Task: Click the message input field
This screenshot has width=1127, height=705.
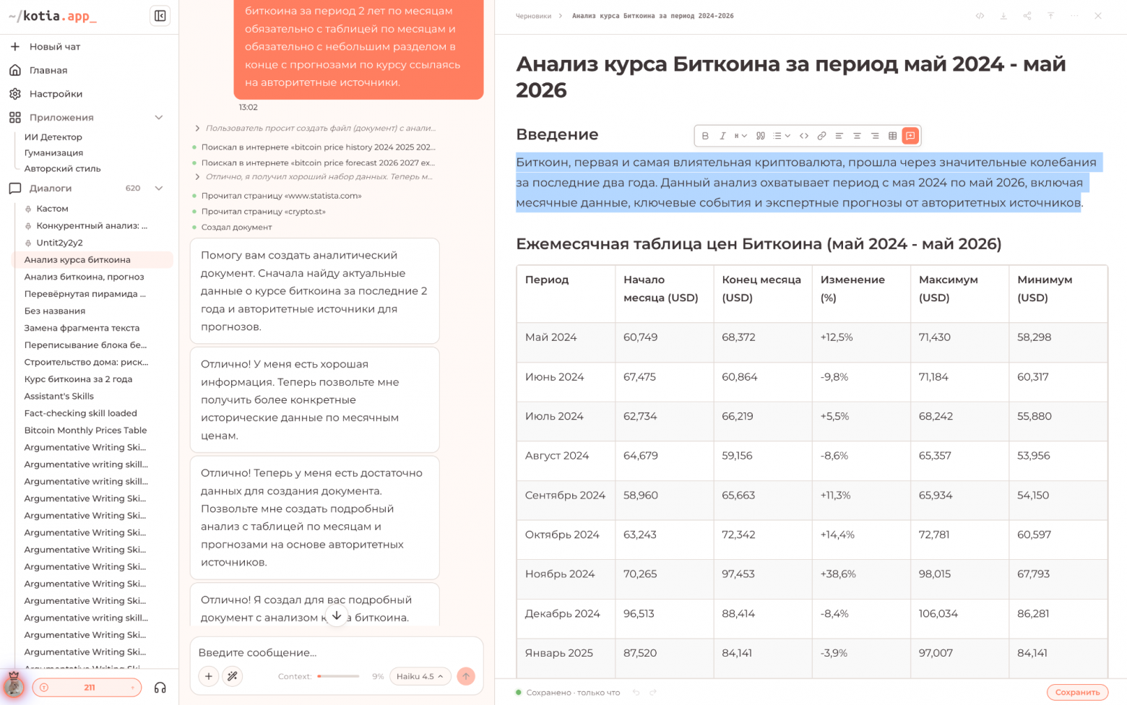Action: tap(337, 652)
